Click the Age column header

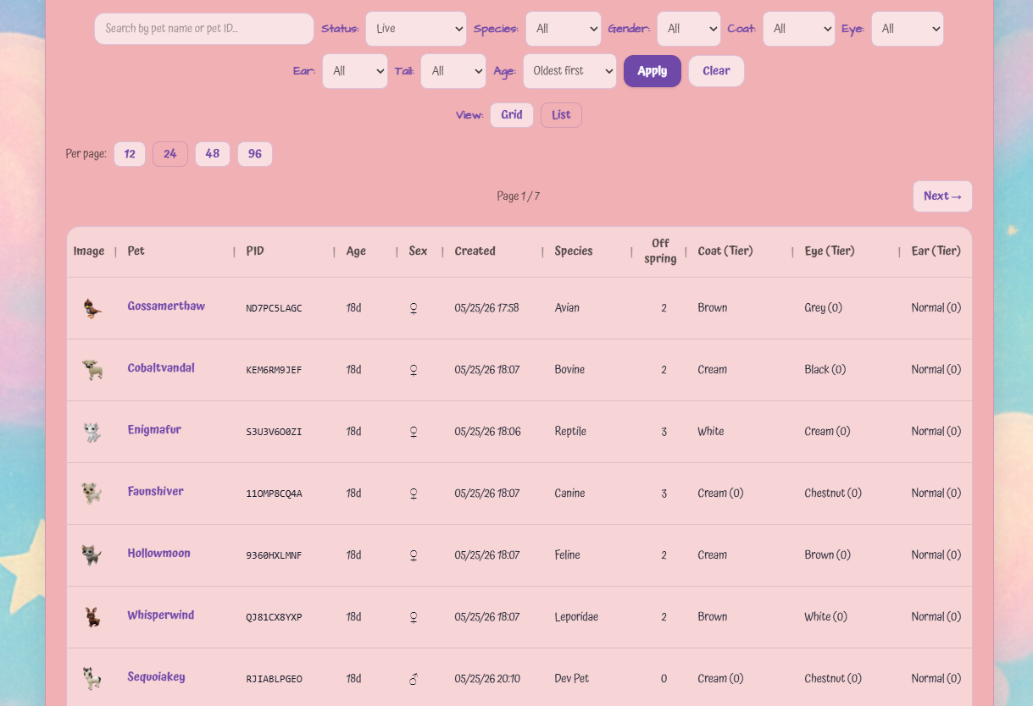(356, 251)
